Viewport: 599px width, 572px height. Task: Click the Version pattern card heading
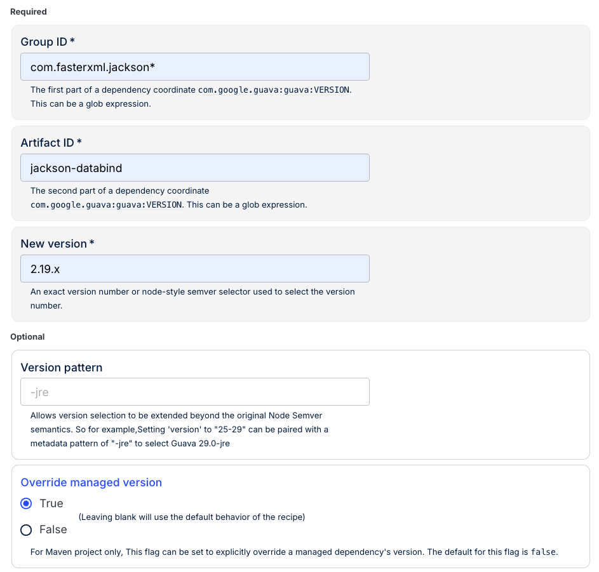62,368
